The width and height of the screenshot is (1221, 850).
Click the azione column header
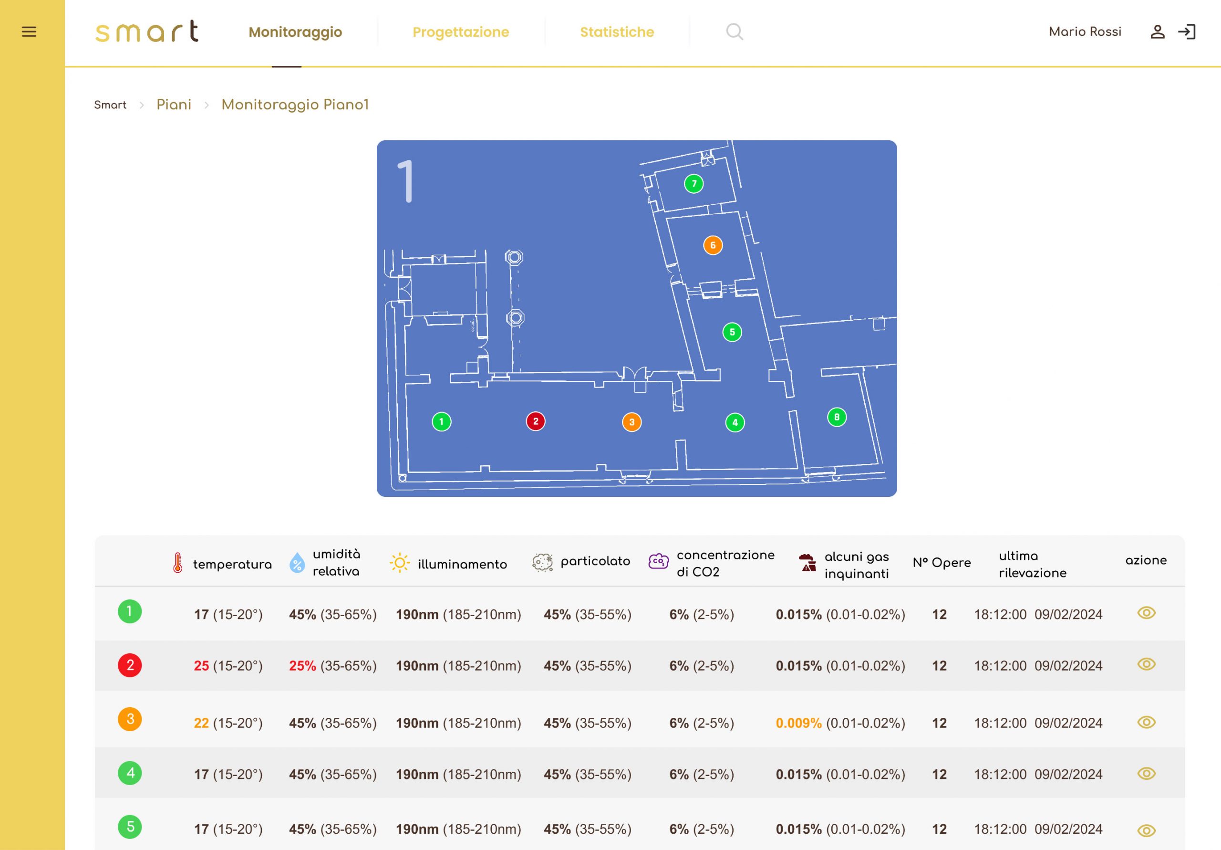point(1146,560)
